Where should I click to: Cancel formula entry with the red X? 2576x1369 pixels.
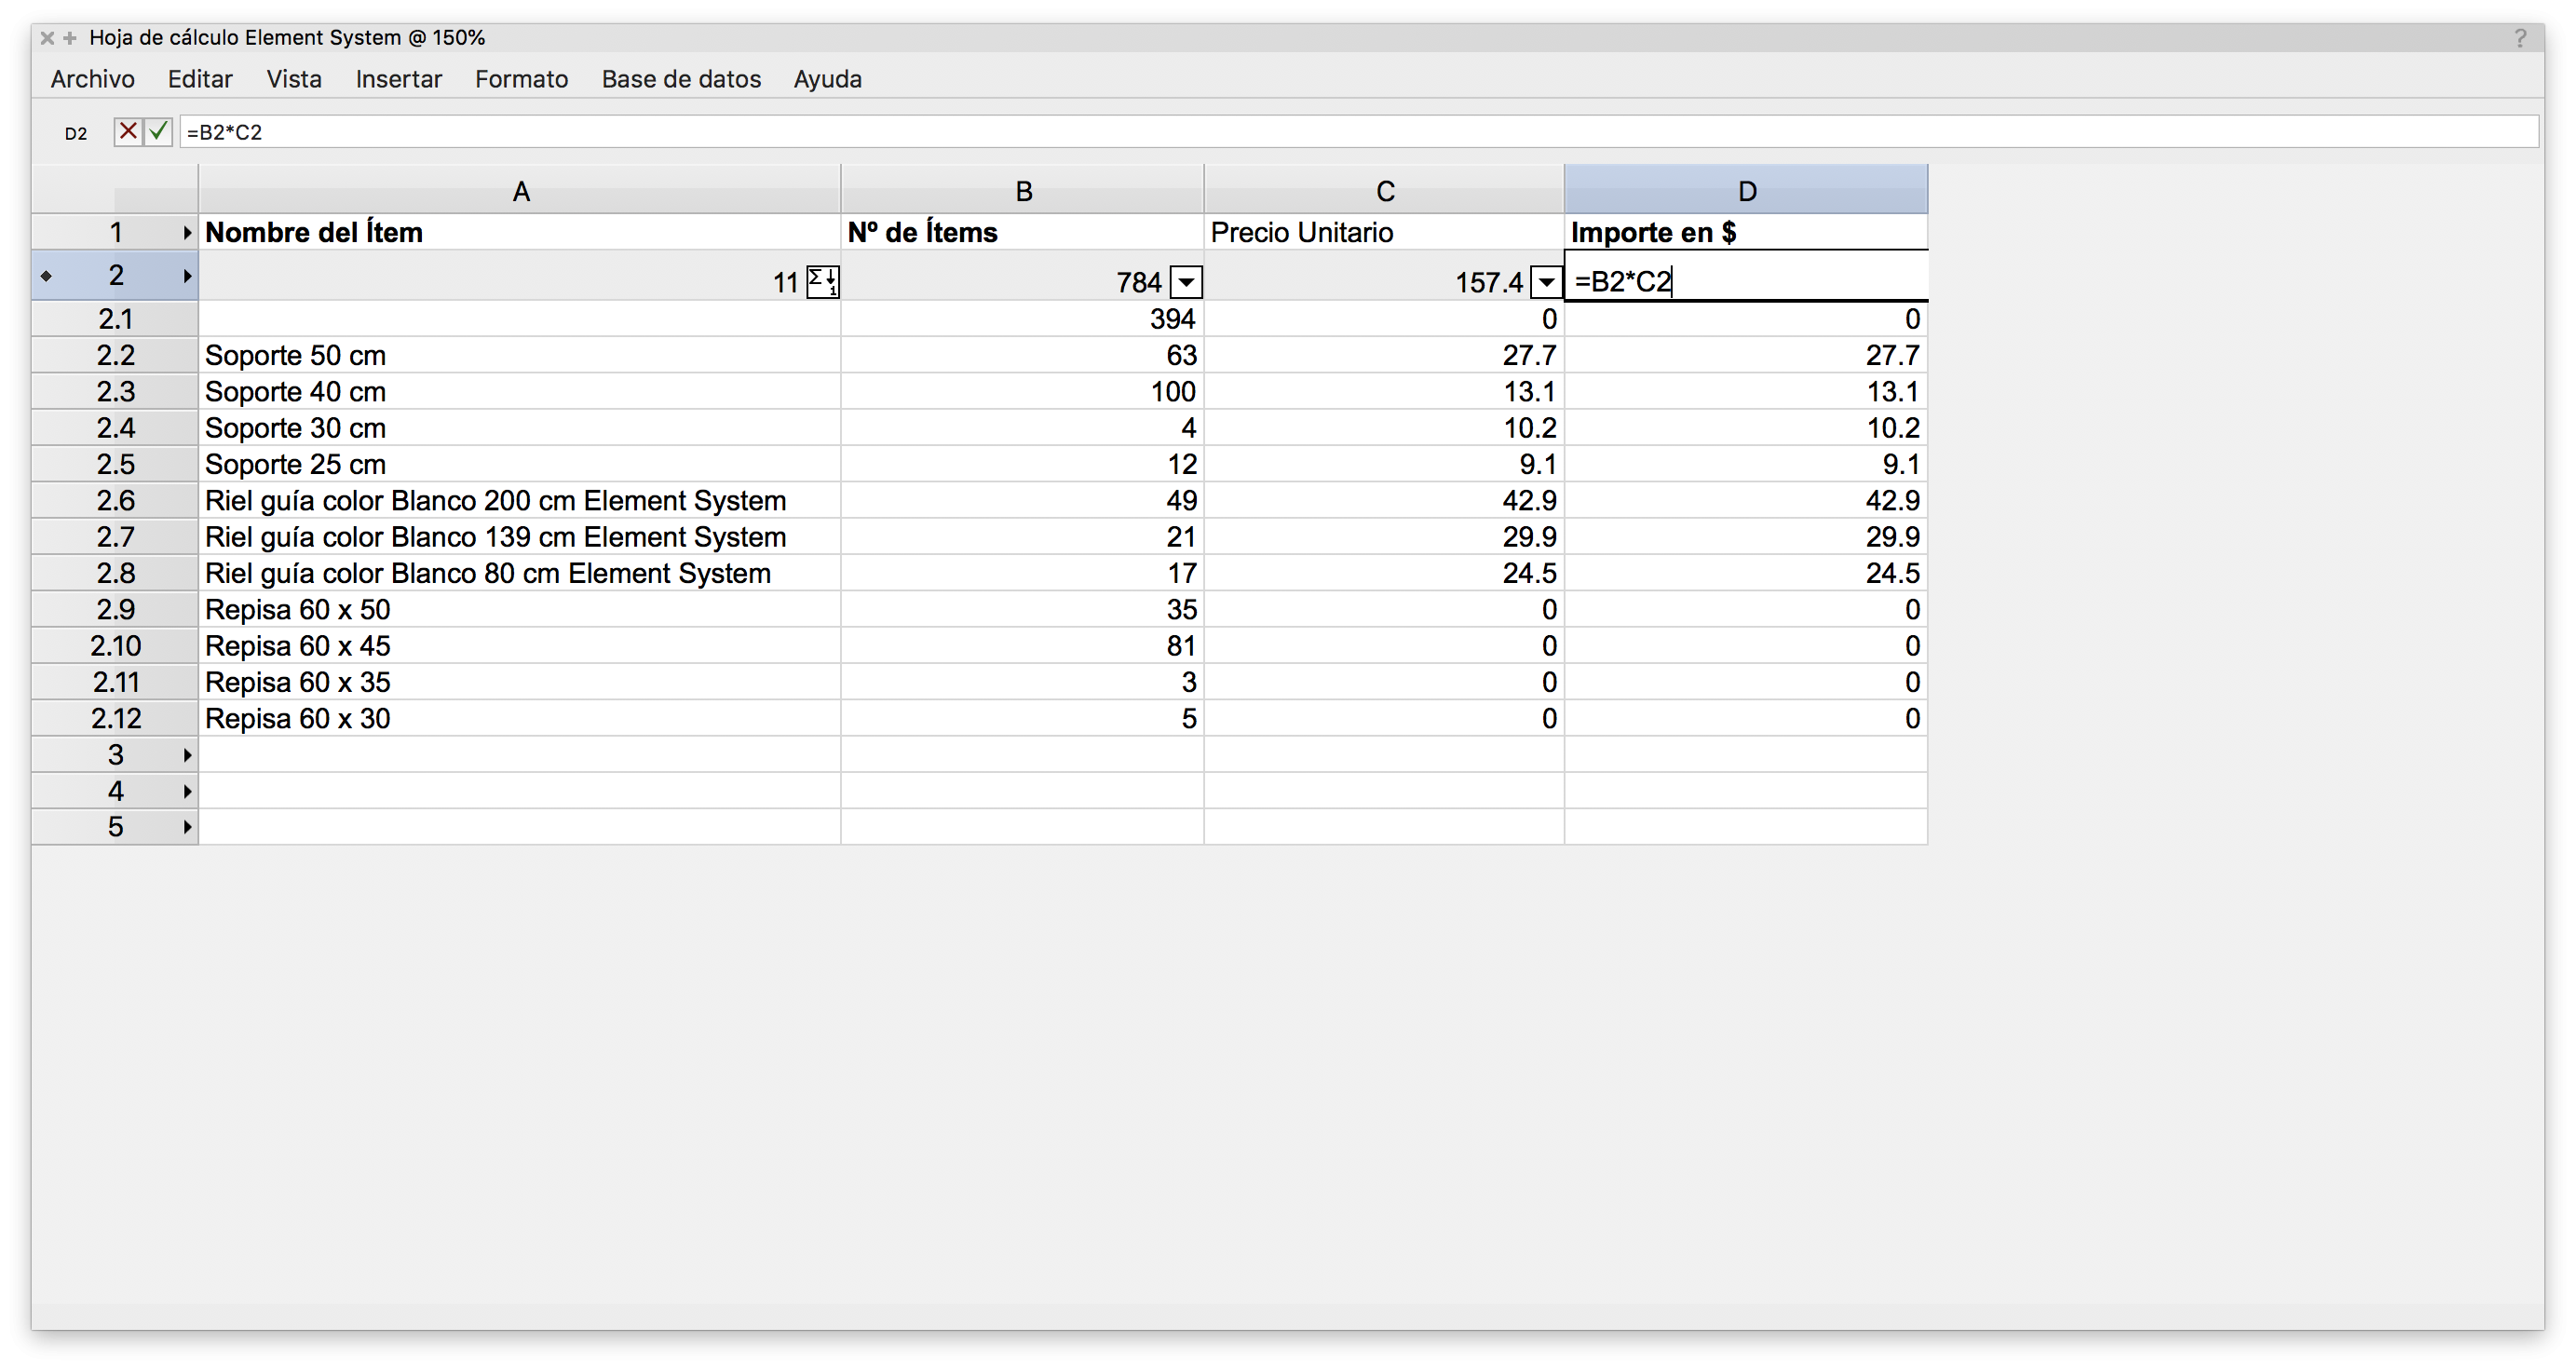coord(128,131)
